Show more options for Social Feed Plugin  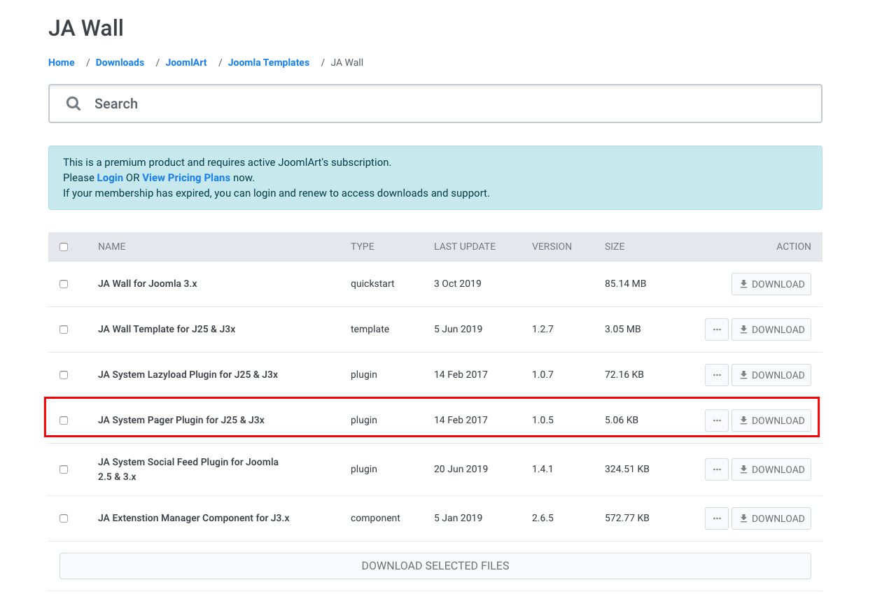pos(716,469)
